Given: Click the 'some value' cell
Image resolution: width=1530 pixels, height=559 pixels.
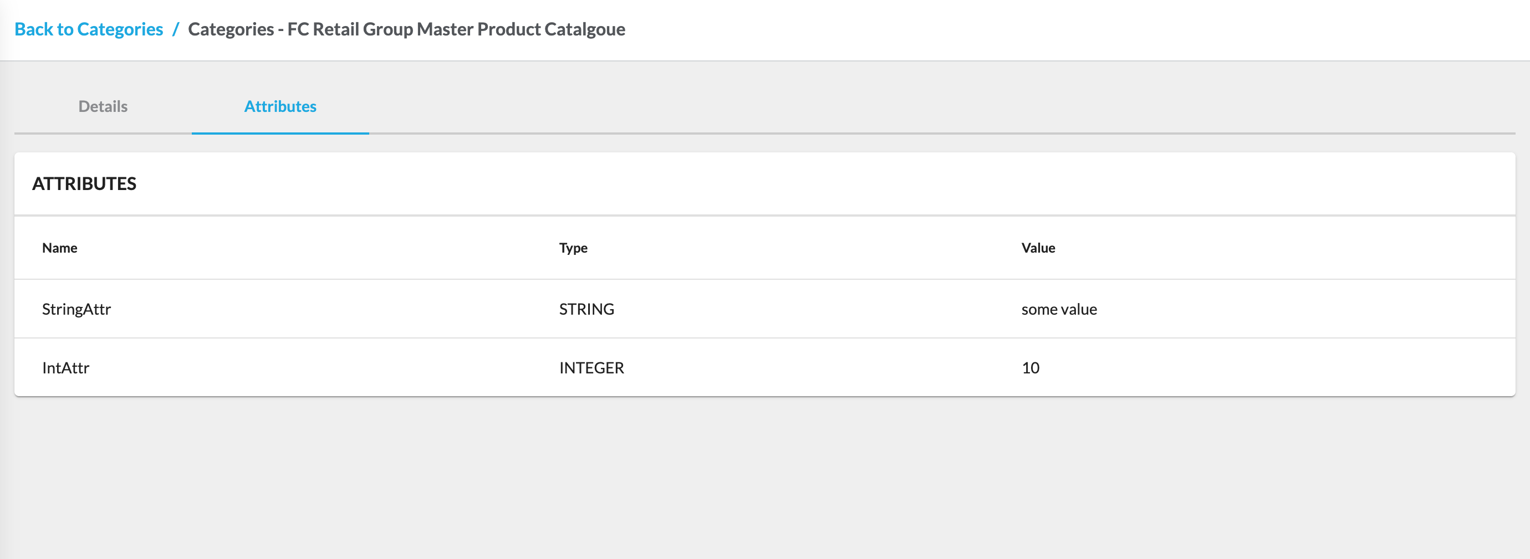Looking at the screenshot, I should click(1058, 309).
